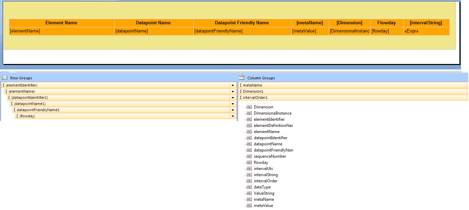Viewport: 469px width, 210px height.
Task: Click the sequenceNumber field icon
Action: (249, 156)
